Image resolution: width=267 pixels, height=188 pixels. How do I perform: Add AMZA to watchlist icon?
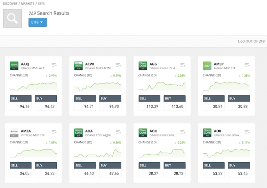click(x=54, y=132)
